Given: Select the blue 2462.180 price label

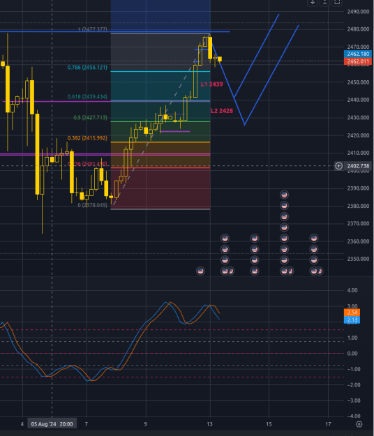Looking at the screenshot, I should (358, 54).
